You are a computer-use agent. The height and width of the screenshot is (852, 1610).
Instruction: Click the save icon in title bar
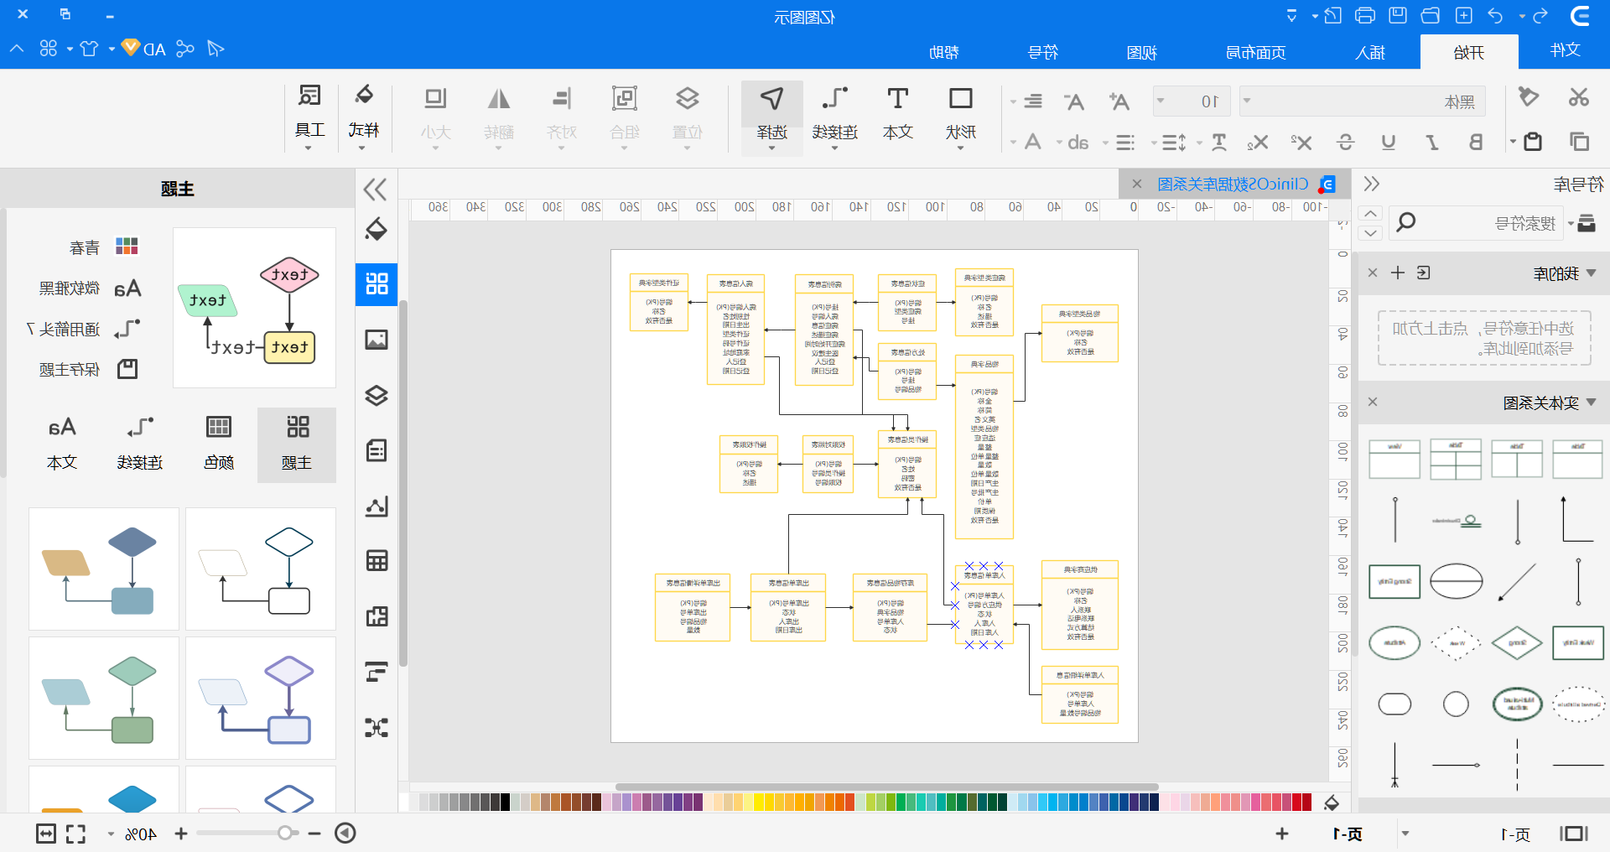tap(1398, 16)
